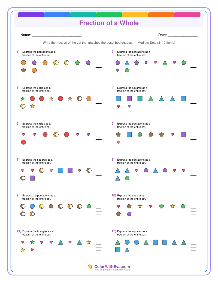Screen dimensions: 218x283
Task: Click the answer fraction blank for problem 1
Action: pyautogui.click(x=98, y=68)
